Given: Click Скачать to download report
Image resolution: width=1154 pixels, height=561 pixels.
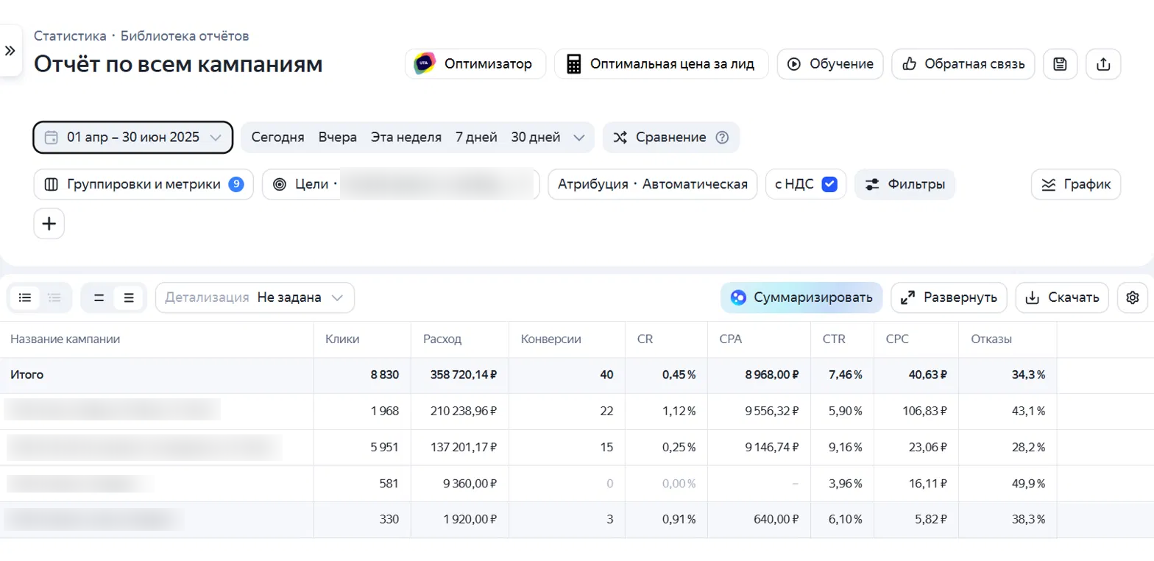Looking at the screenshot, I should 1062,297.
